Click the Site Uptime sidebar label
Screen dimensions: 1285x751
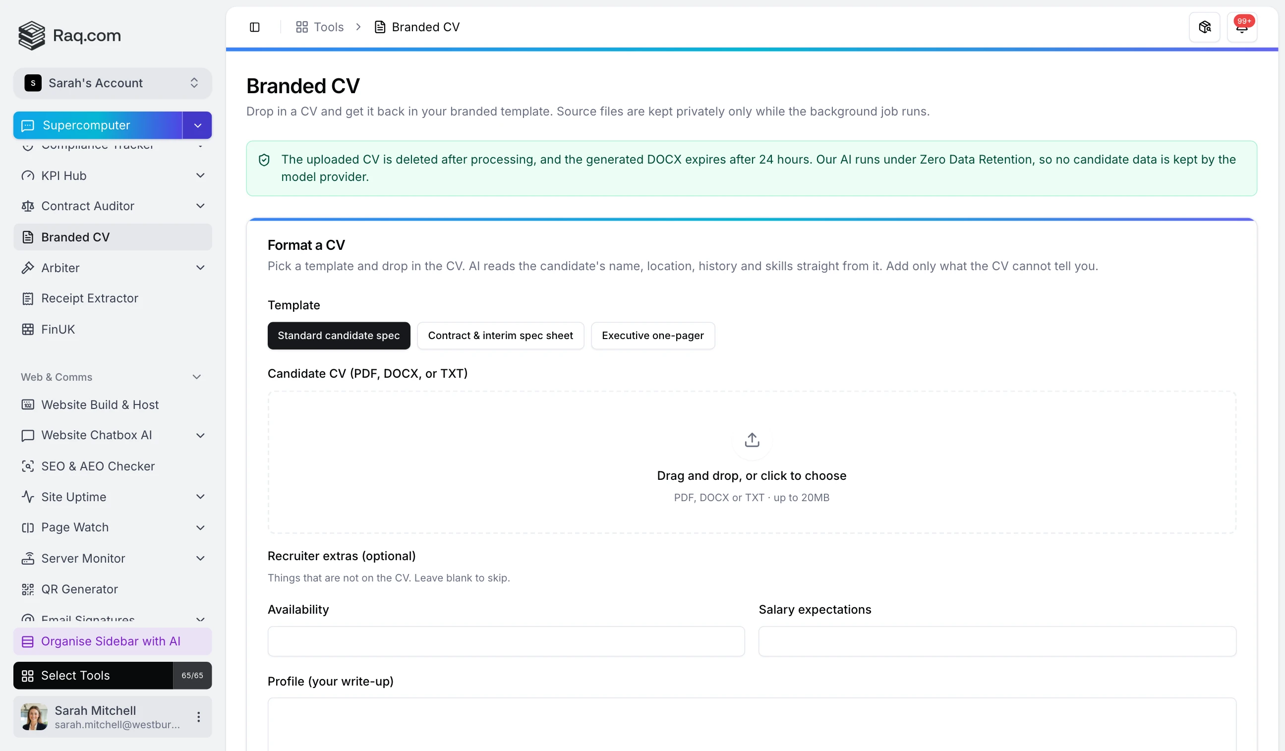point(73,497)
